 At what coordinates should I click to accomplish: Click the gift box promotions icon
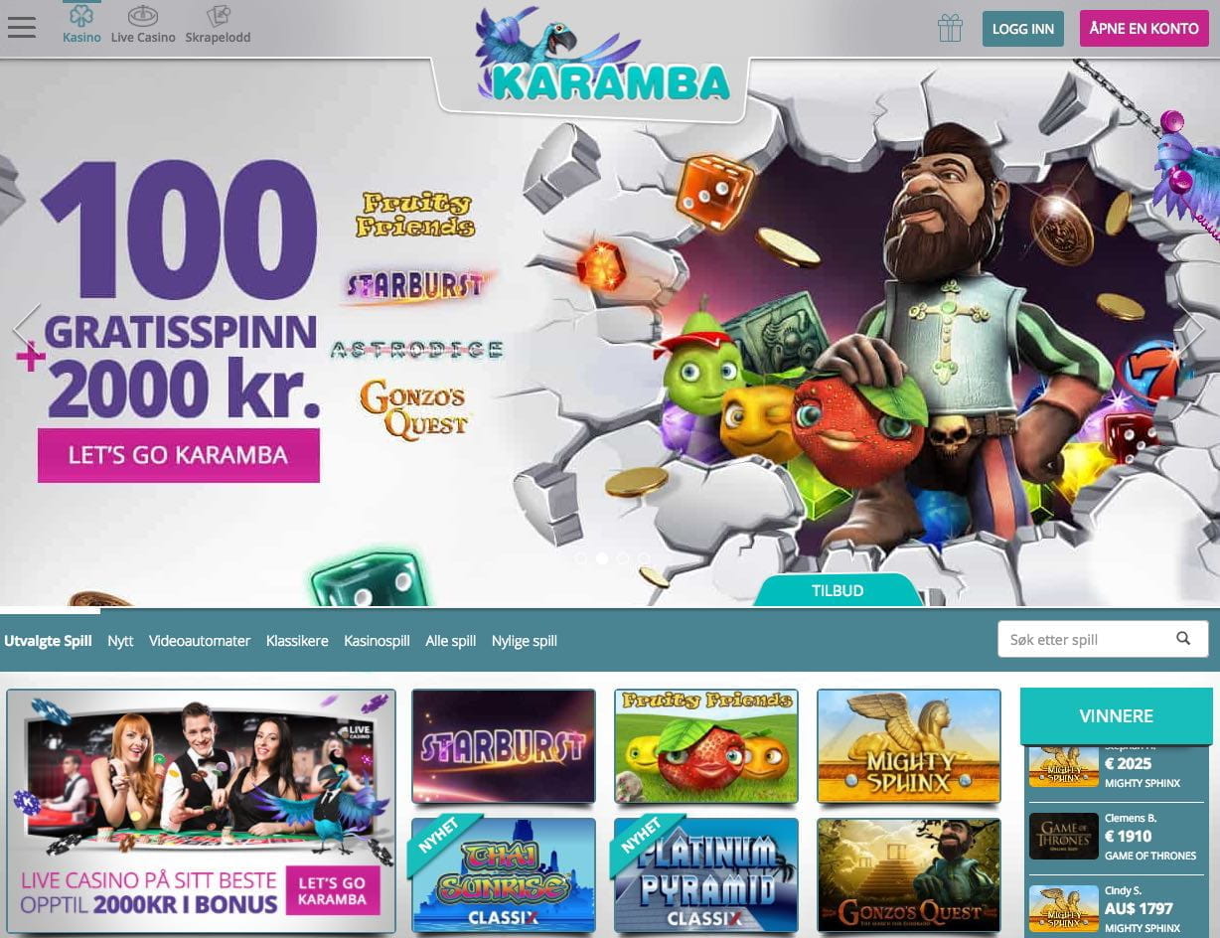[950, 28]
